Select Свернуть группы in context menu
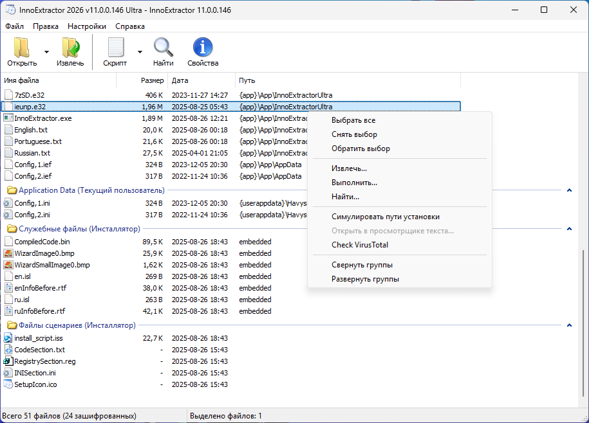 [400, 265]
